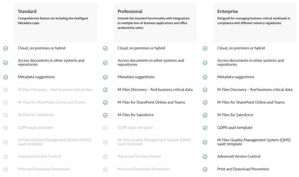Click 'M-Files for SharePoint Online and Teams' in Standard column
299x177 pixels.
coord(52,102)
